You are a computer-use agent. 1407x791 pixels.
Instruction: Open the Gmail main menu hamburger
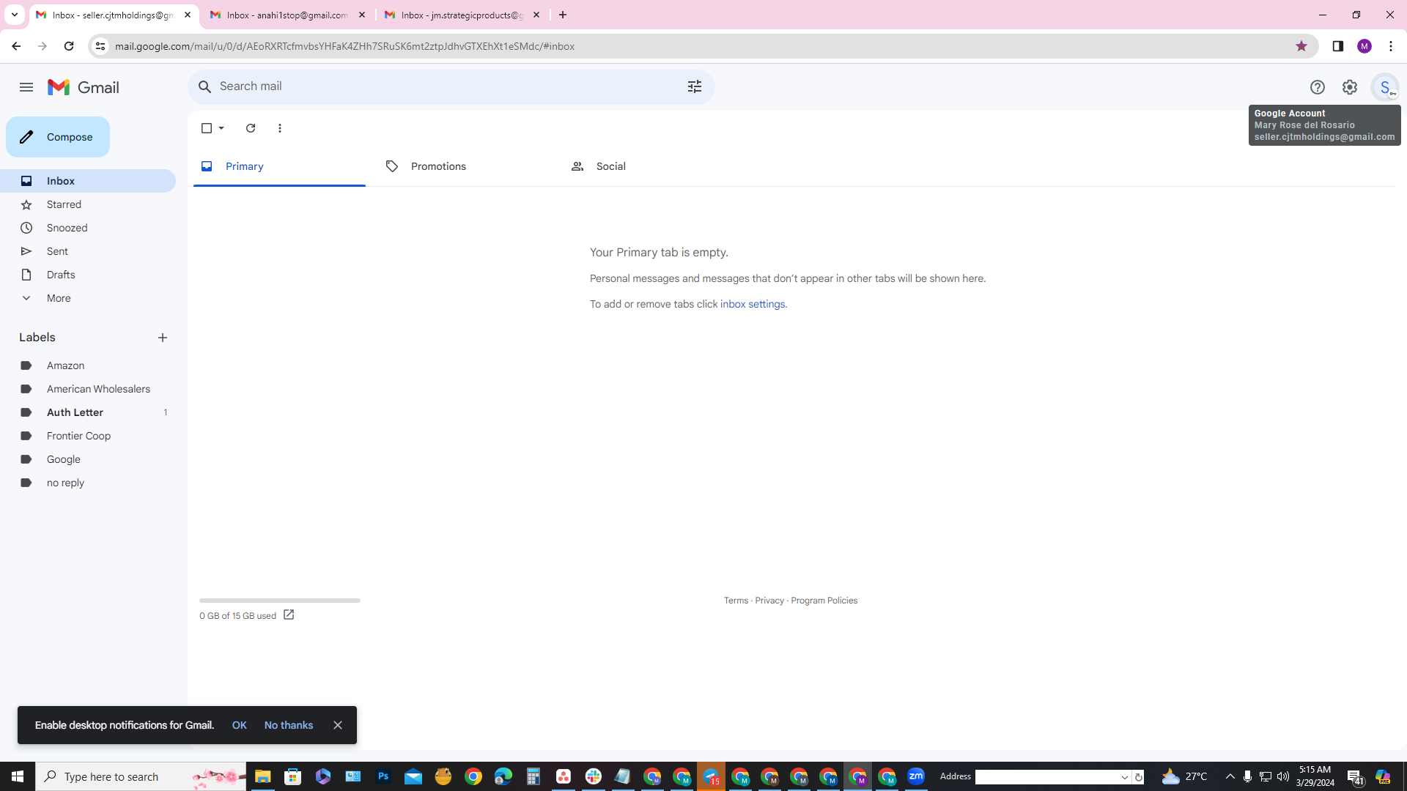pos(26,87)
